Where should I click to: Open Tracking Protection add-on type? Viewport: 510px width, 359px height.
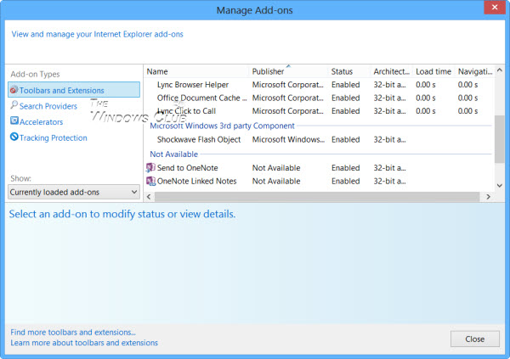click(54, 138)
